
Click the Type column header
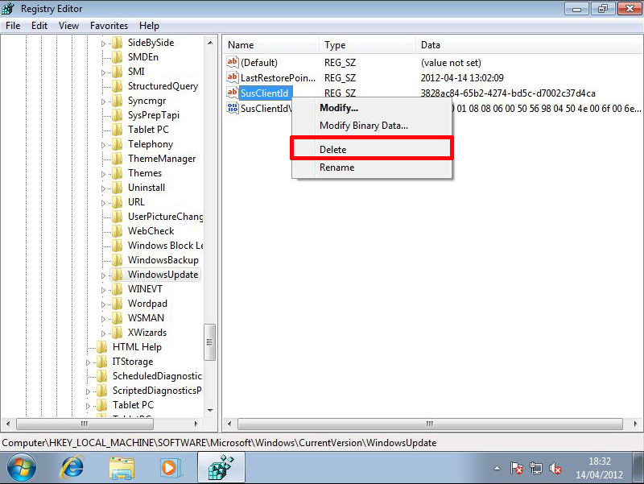pyautogui.click(x=368, y=45)
